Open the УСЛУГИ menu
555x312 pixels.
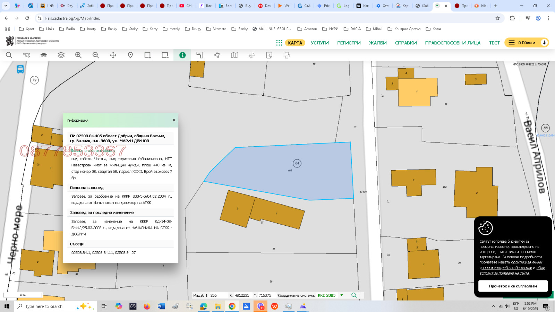[x=319, y=43]
